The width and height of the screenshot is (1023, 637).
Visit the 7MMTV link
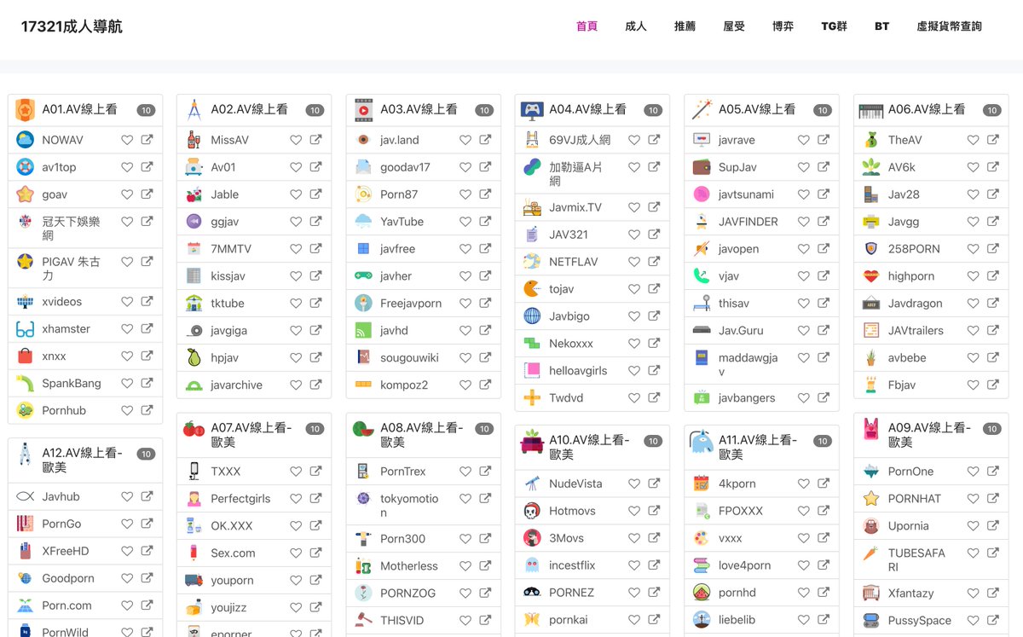point(231,249)
